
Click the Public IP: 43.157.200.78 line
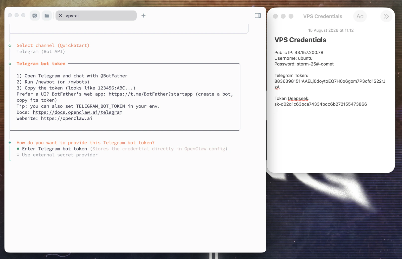pos(299,52)
